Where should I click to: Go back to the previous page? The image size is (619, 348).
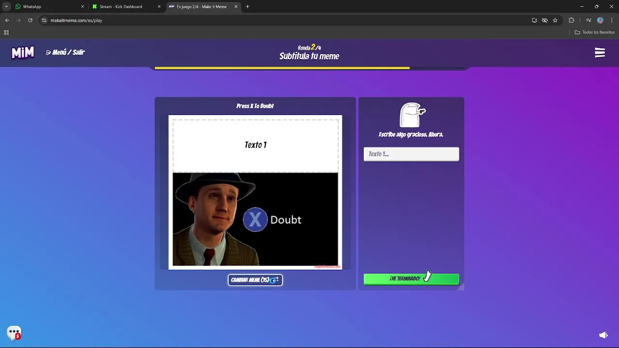coord(7,20)
